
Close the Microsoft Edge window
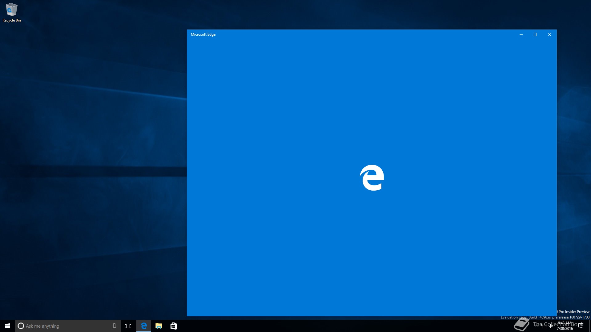(549, 34)
